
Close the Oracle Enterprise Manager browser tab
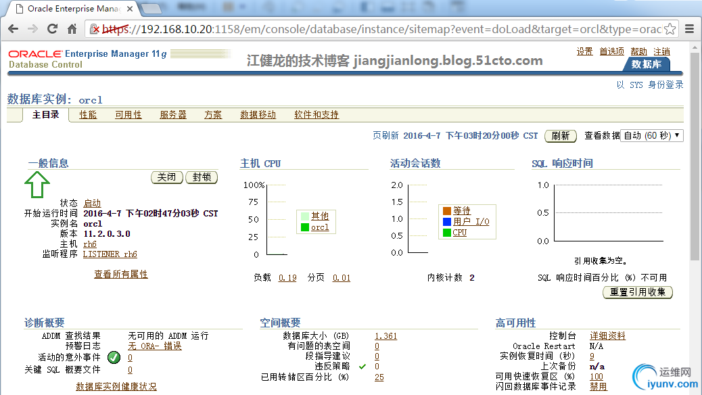tap(129, 9)
